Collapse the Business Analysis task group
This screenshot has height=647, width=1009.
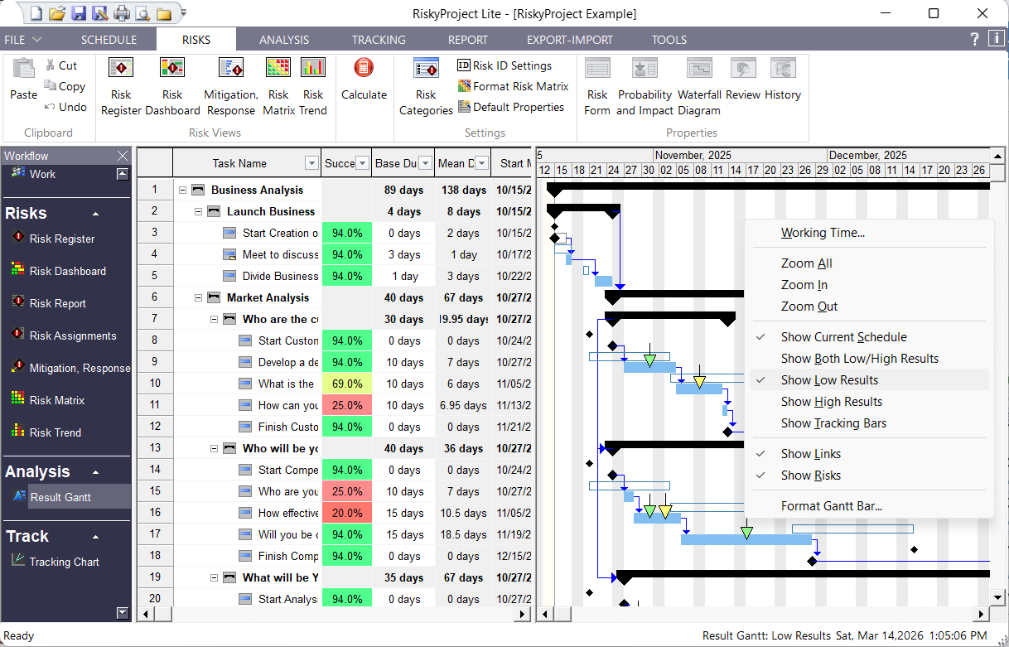(x=181, y=189)
